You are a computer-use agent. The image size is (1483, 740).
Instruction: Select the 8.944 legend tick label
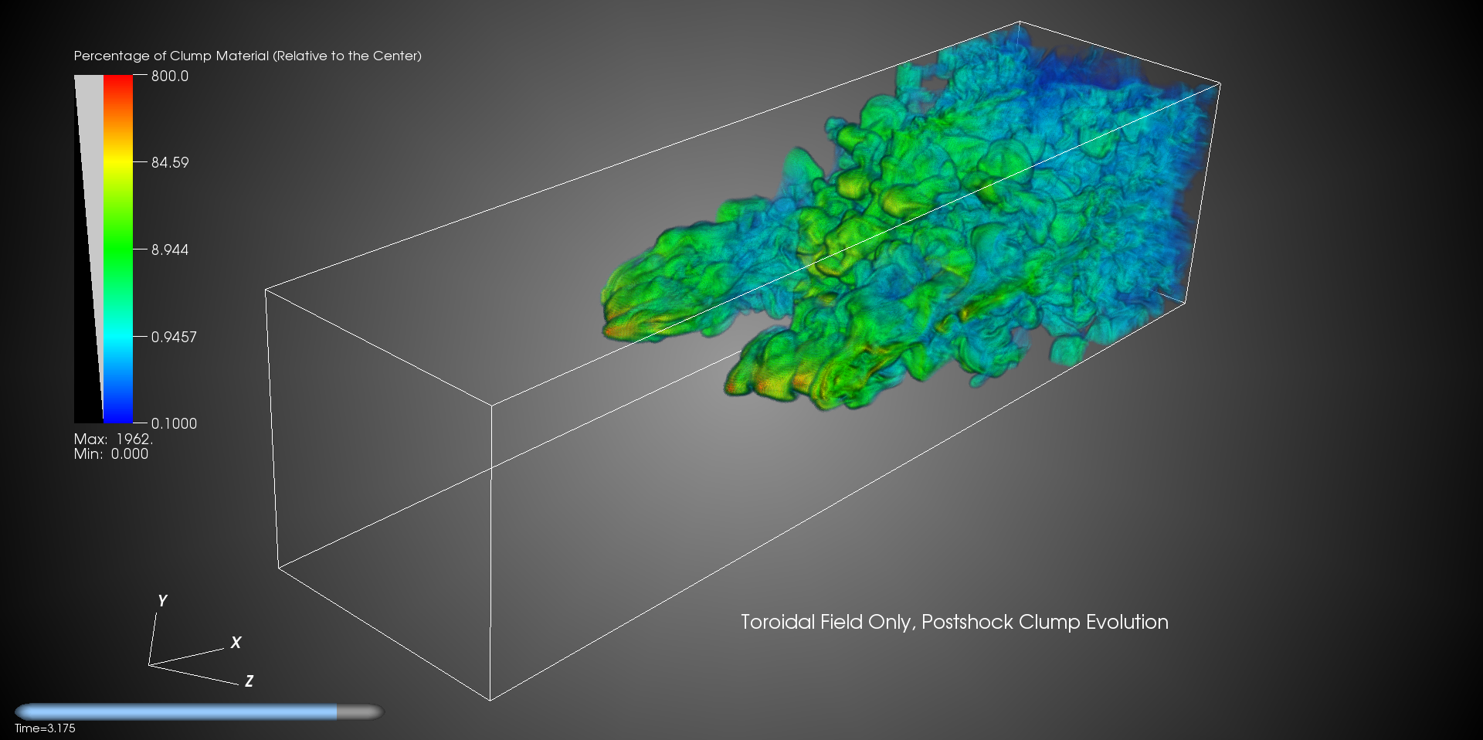click(169, 249)
